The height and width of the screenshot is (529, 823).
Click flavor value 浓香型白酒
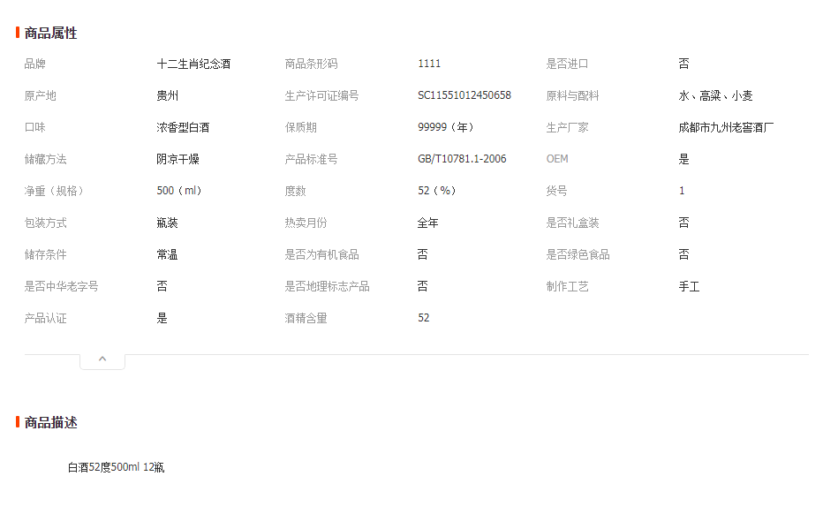(183, 128)
